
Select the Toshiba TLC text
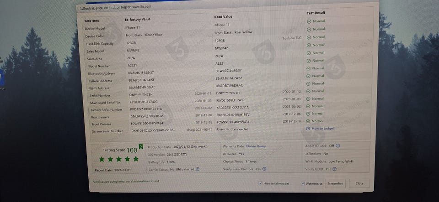point(292,38)
